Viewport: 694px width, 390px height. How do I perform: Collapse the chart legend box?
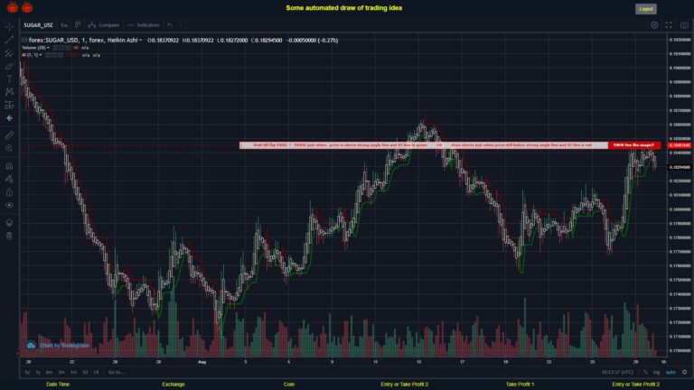pos(24,41)
